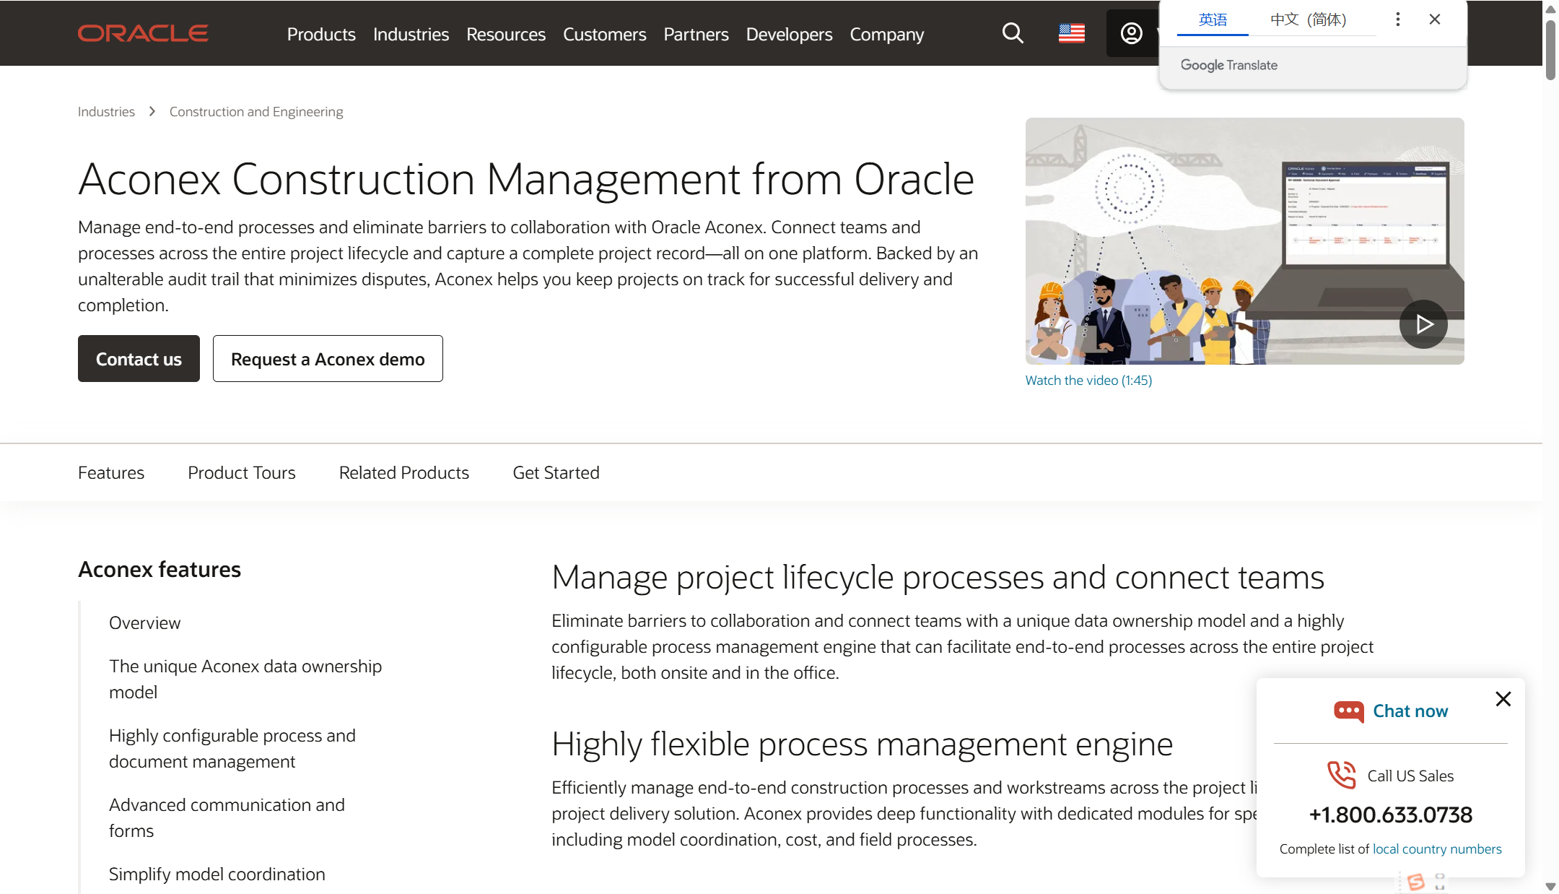Close the Chat now sales panel

1503,699
